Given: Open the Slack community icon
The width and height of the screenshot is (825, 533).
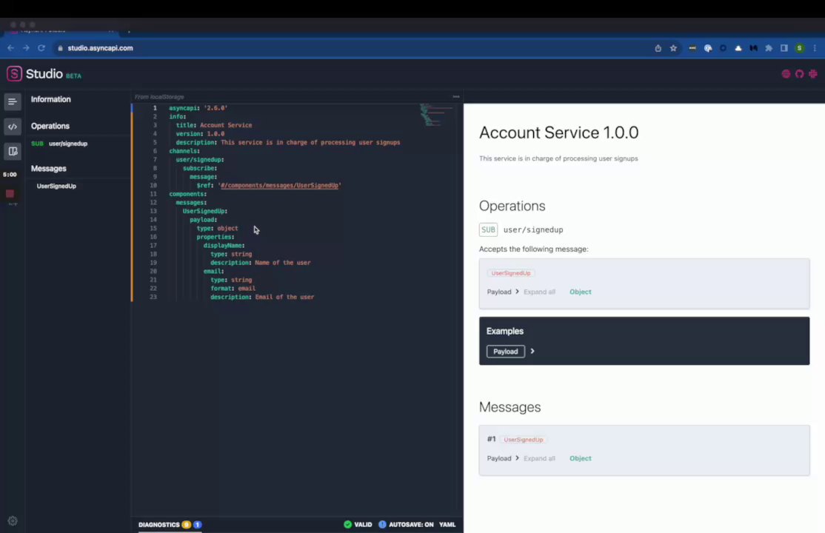Looking at the screenshot, I should click(813, 74).
